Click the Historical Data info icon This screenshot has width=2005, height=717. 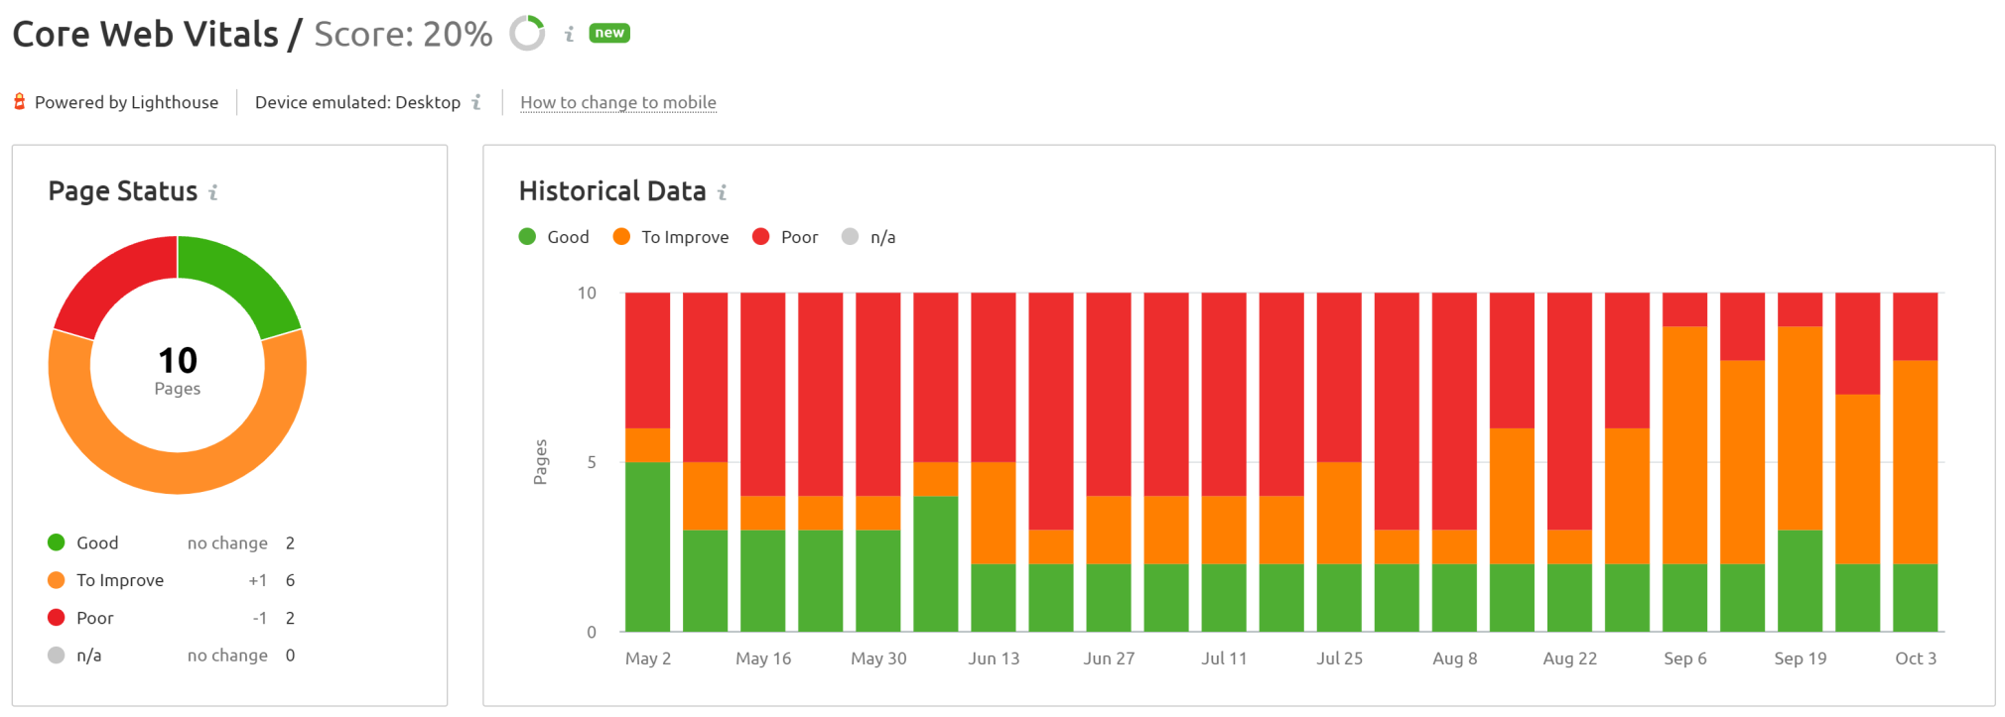723,192
